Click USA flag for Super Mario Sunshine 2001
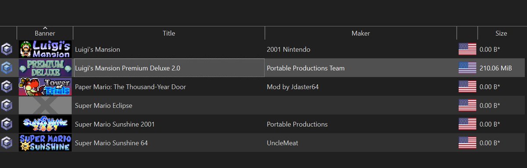The height and width of the screenshot is (168, 527). [467, 124]
